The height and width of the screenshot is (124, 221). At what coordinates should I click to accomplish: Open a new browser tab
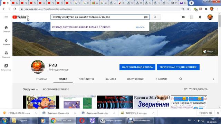(x=191, y=3)
